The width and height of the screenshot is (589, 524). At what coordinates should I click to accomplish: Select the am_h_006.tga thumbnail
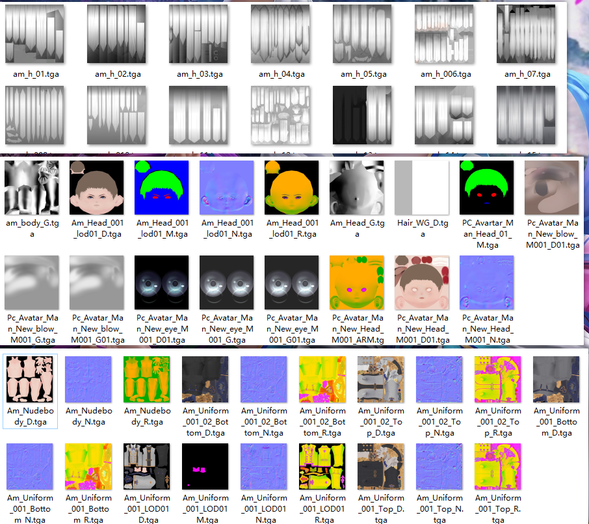[x=444, y=34]
